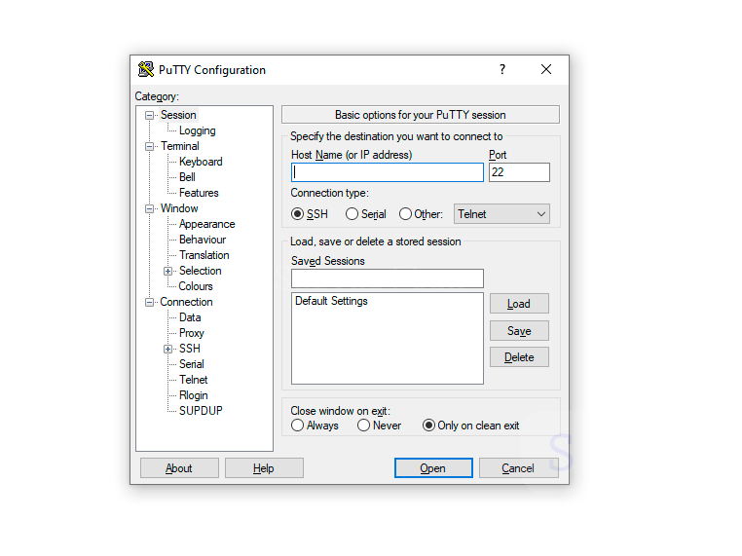The height and width of the screenshot is (556, 742).
Task: Open Keyboard settings category
Action: click(x=201, y=162)
